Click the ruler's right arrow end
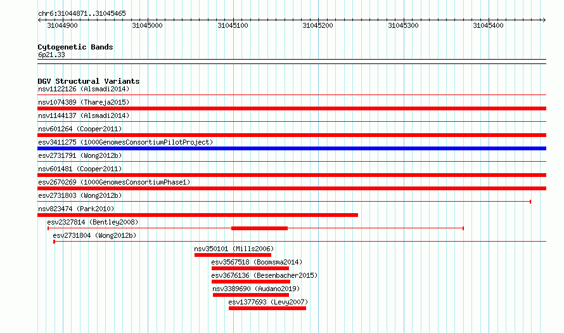564x333 pixels. (544, 20)
